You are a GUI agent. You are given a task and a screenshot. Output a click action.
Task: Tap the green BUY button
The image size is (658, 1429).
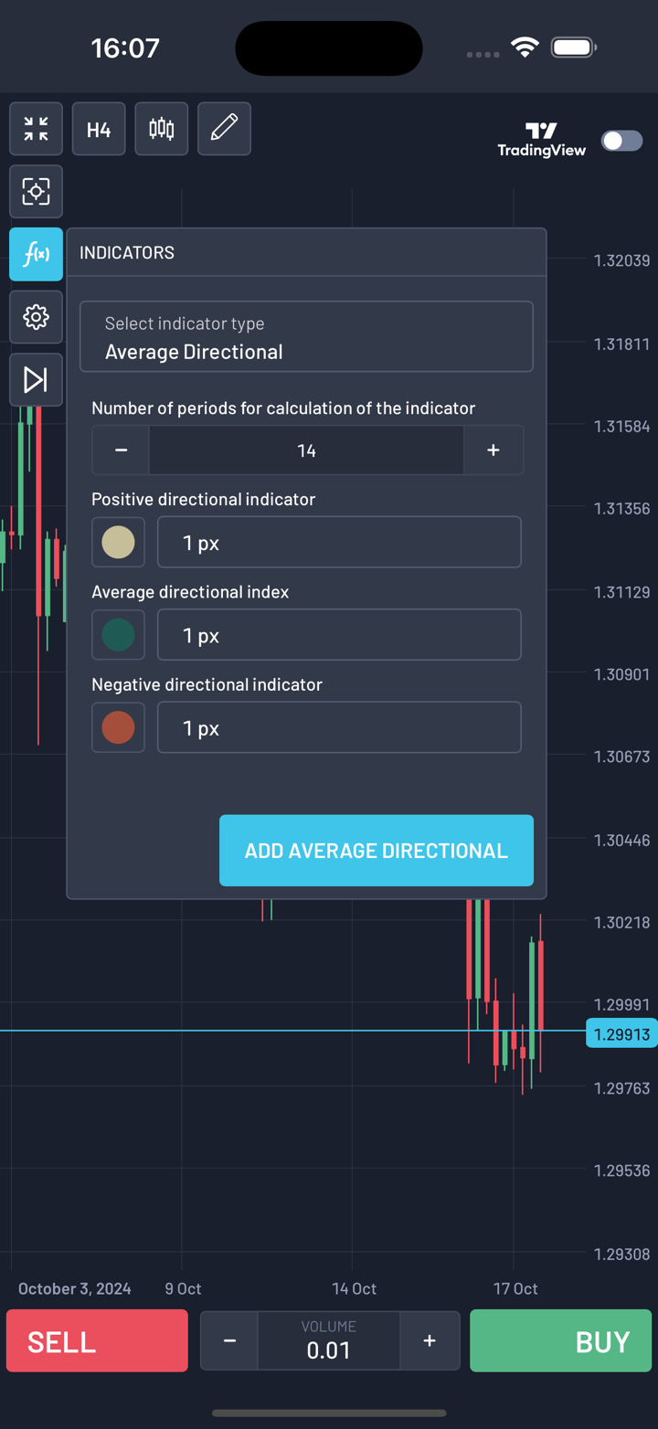coord(561,1341)
